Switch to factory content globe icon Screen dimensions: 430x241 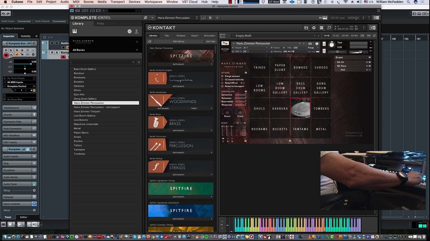(130, 31)
